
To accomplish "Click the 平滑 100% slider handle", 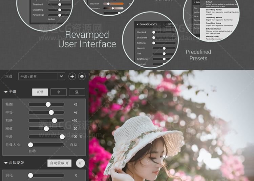I will (62, 137).
